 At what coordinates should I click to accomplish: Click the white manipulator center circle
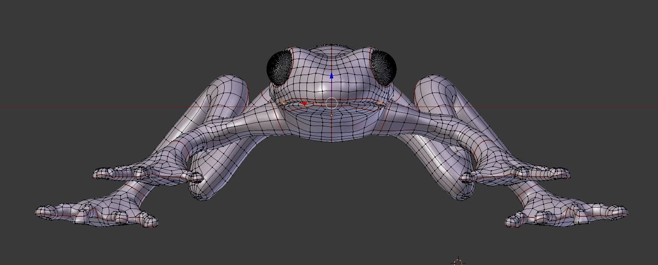pyautogui.click(x=331, y=103)
